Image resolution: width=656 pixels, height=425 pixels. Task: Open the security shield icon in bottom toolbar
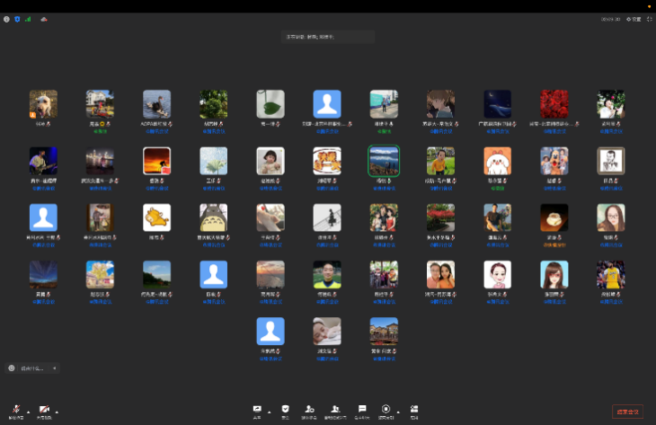(286, 409)
